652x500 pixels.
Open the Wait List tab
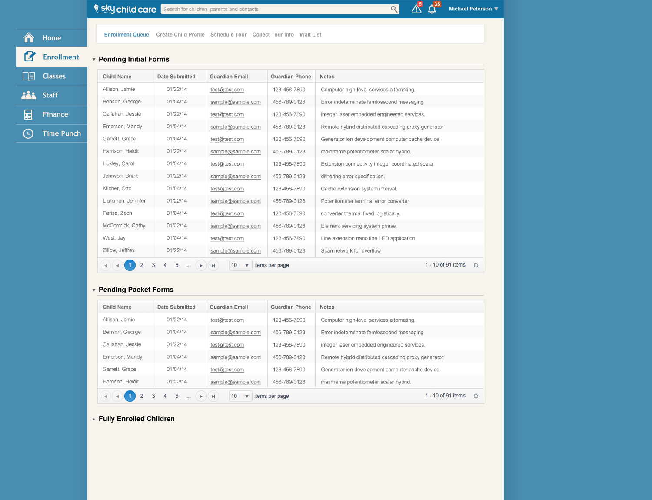tap(310, 35)
